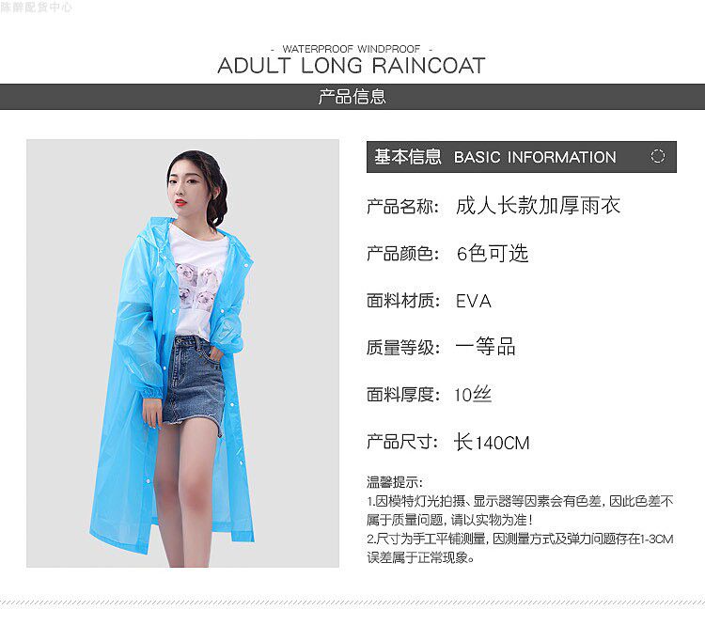
Task: Click the 一等品 quality grade value
Action: tap(485, 347)
